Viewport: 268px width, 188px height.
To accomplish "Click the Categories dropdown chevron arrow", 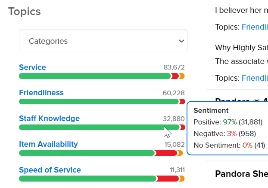I will (x=181, y=41).
